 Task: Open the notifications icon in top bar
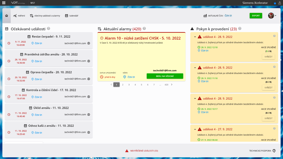coord(275,3)
